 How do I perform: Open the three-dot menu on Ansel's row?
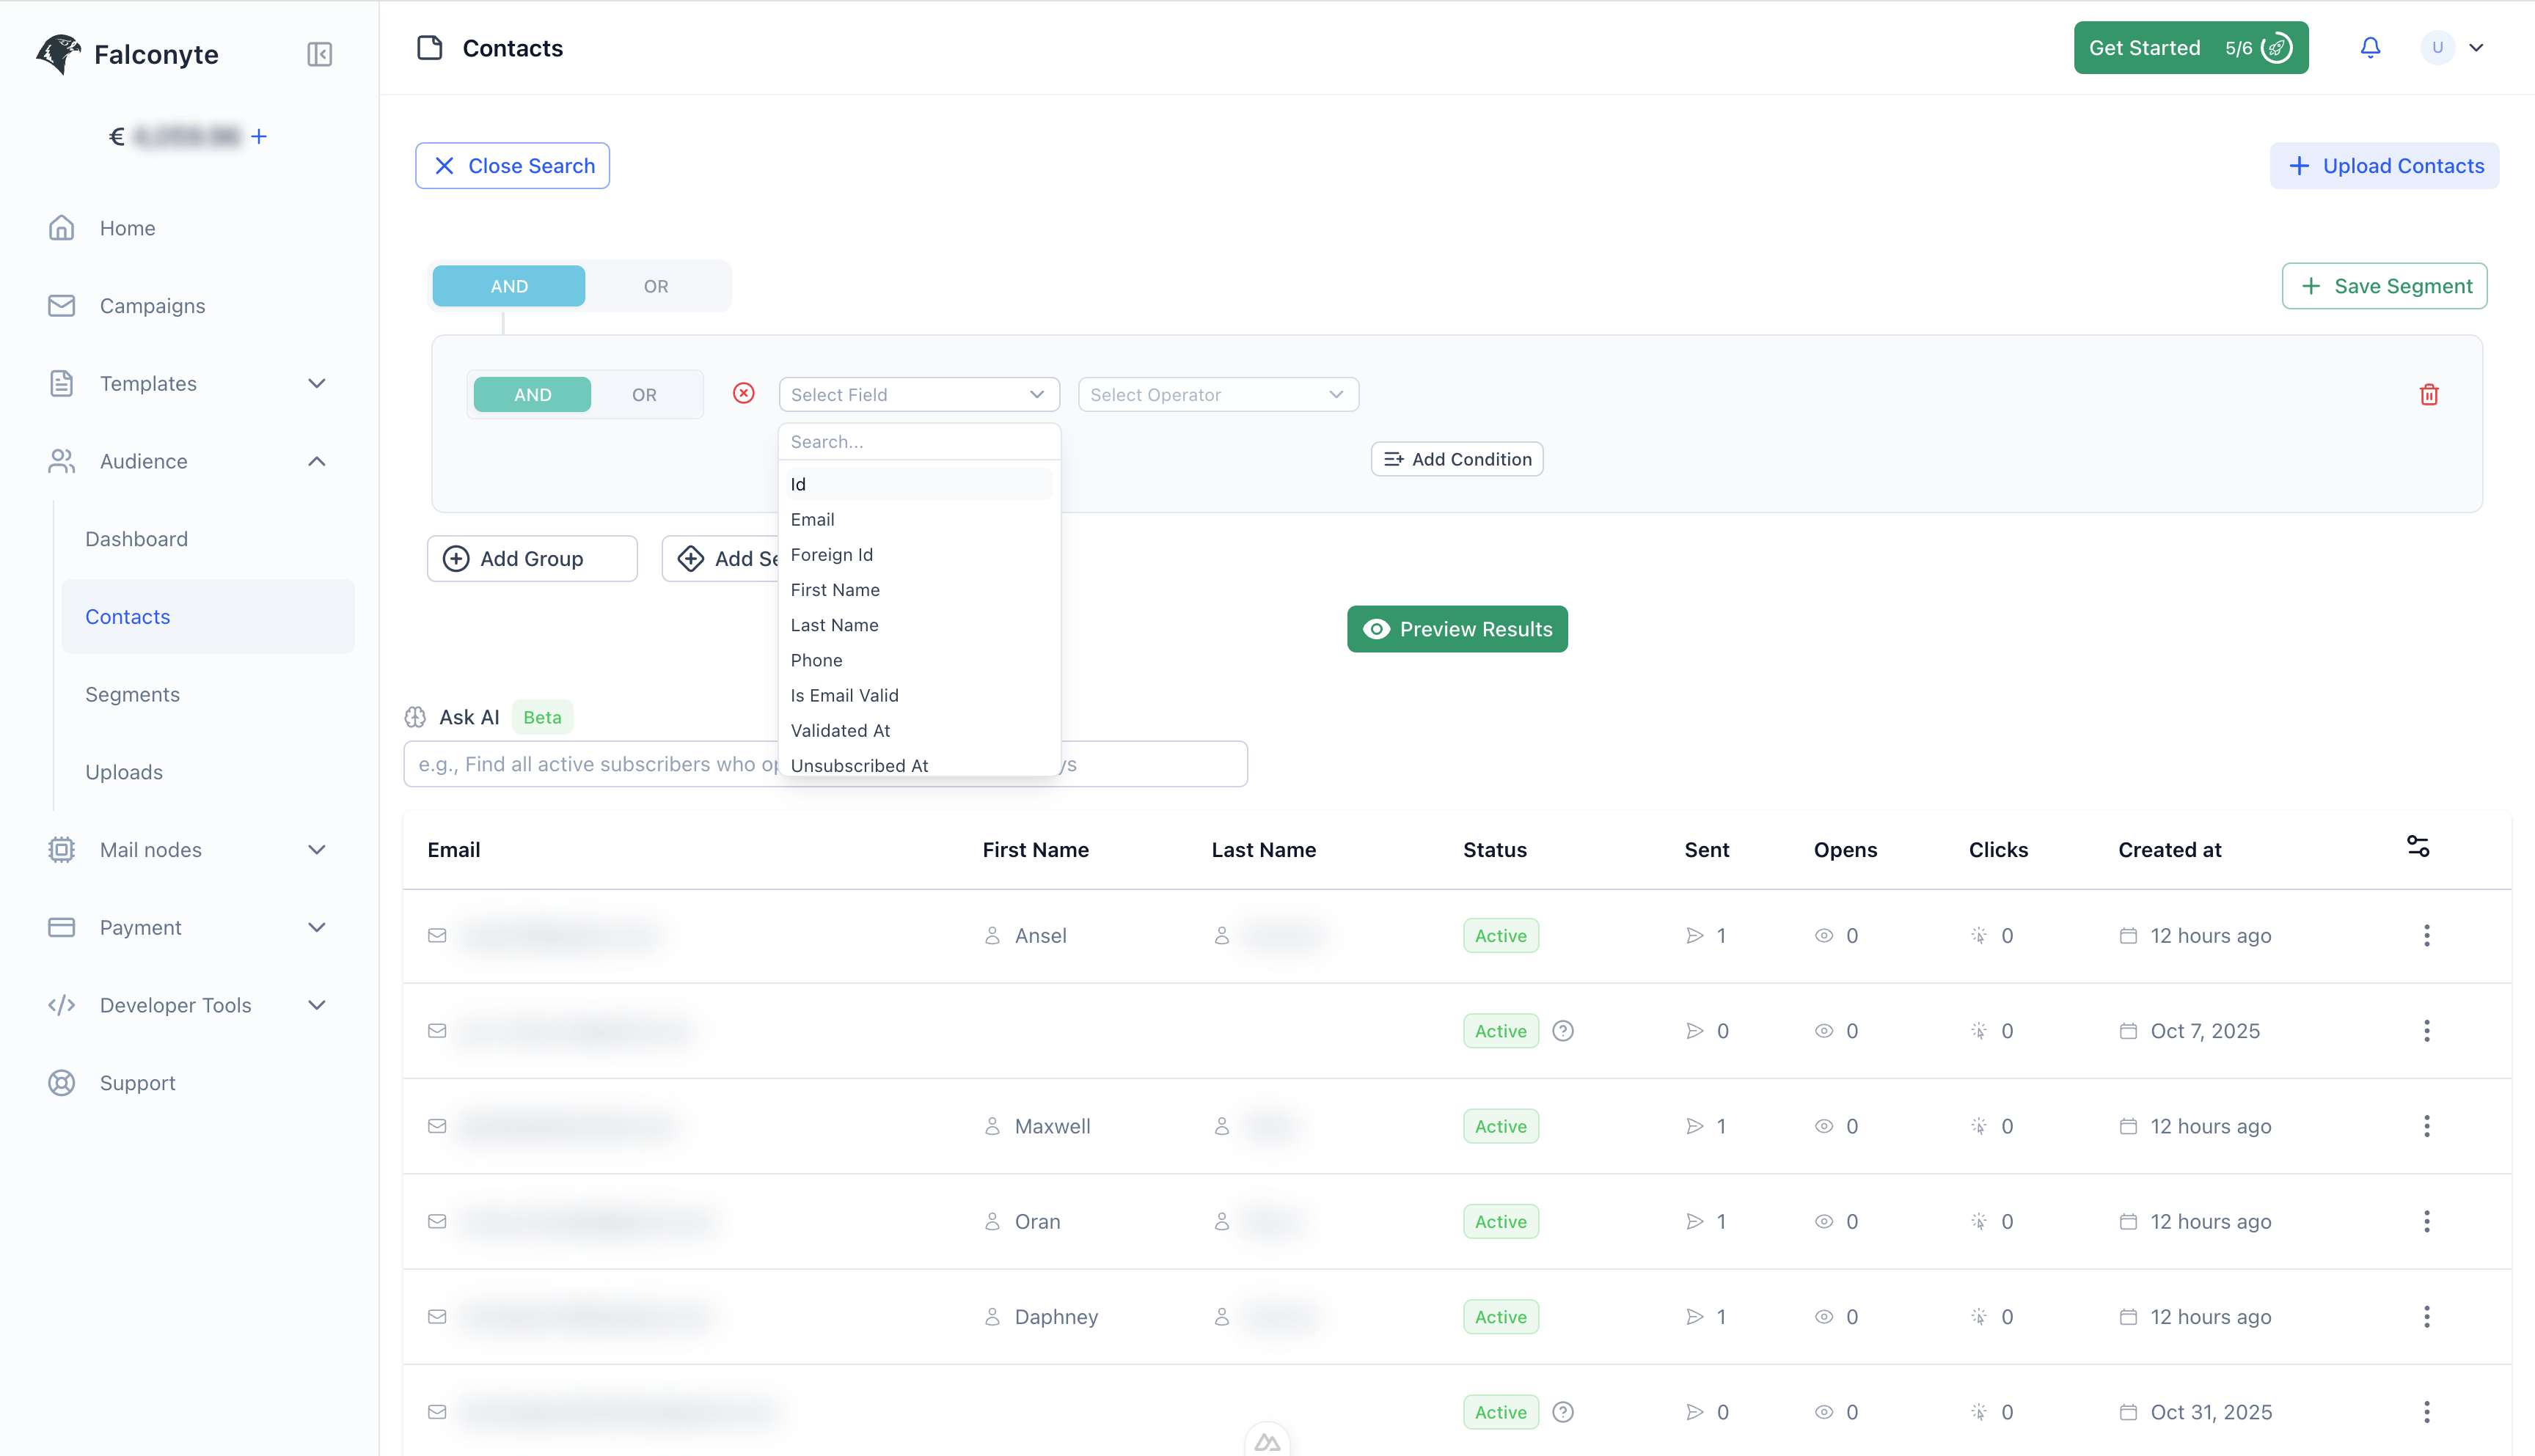click(x=2426, y=935)
